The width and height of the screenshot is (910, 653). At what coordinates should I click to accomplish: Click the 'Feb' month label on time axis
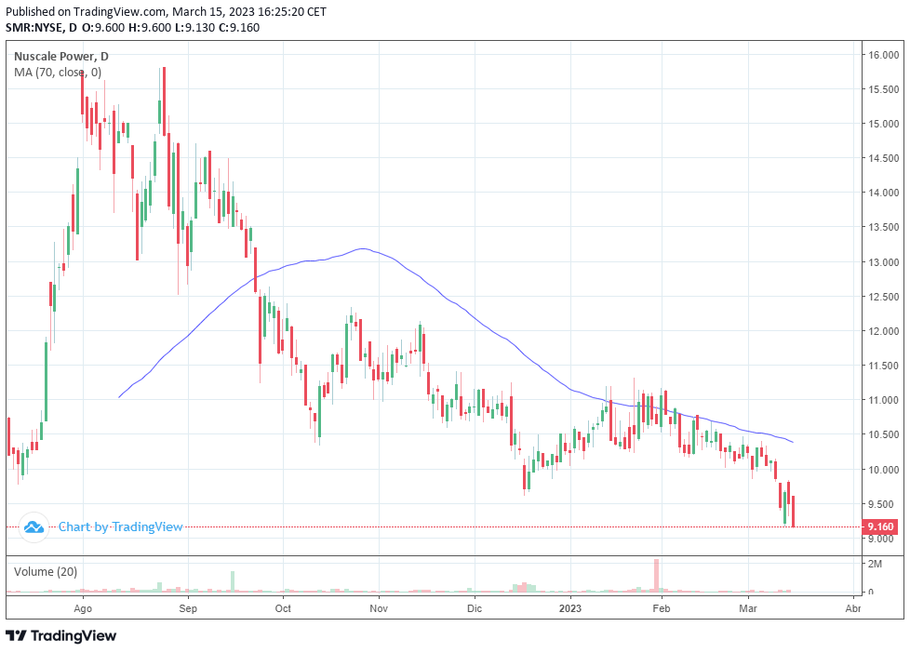click(x=662, y=608)
